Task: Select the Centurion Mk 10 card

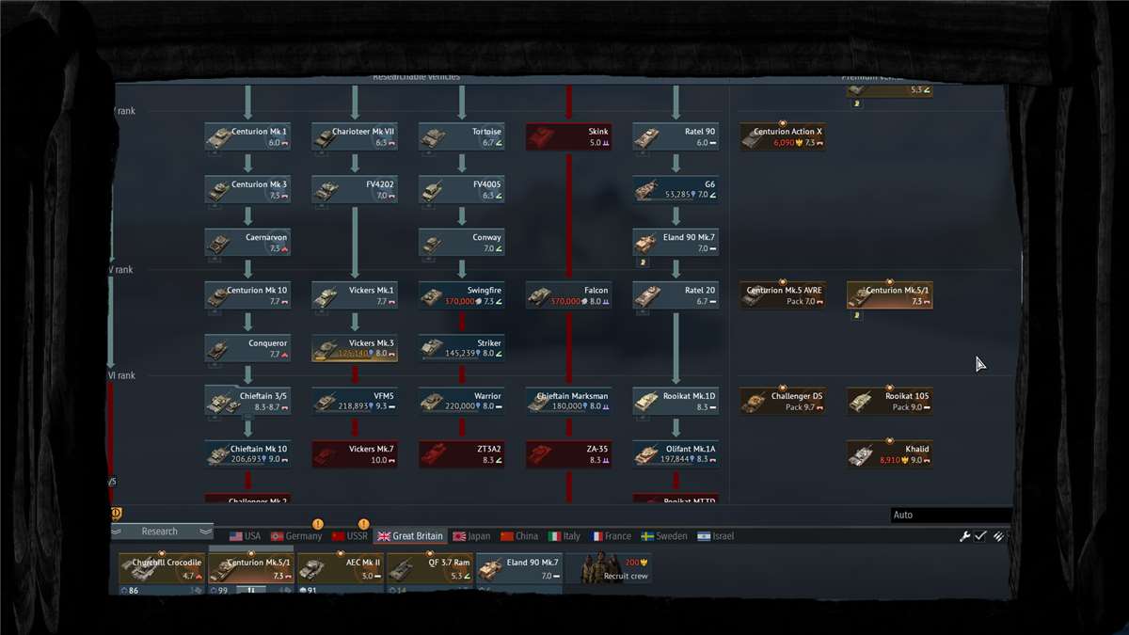Action: pos(247,295)
